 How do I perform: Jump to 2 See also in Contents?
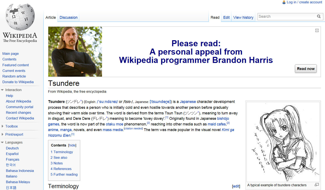click(x=59, y=157)
